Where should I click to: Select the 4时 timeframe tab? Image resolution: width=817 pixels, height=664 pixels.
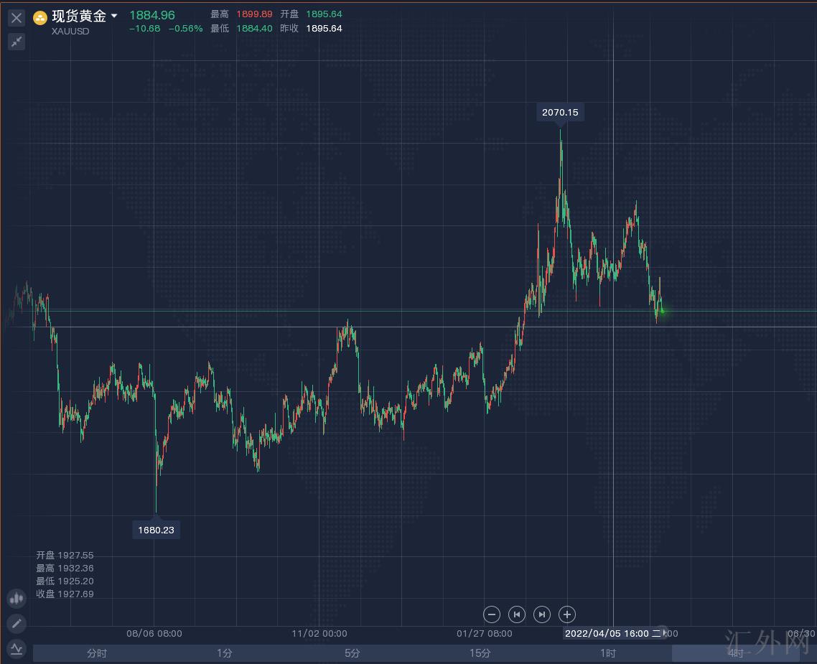pos(736,653)
